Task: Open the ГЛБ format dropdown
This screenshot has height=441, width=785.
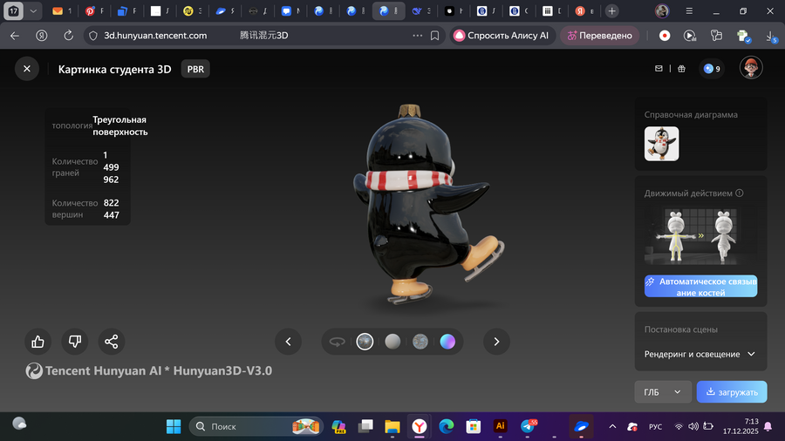Action: (x=663, y=392)
